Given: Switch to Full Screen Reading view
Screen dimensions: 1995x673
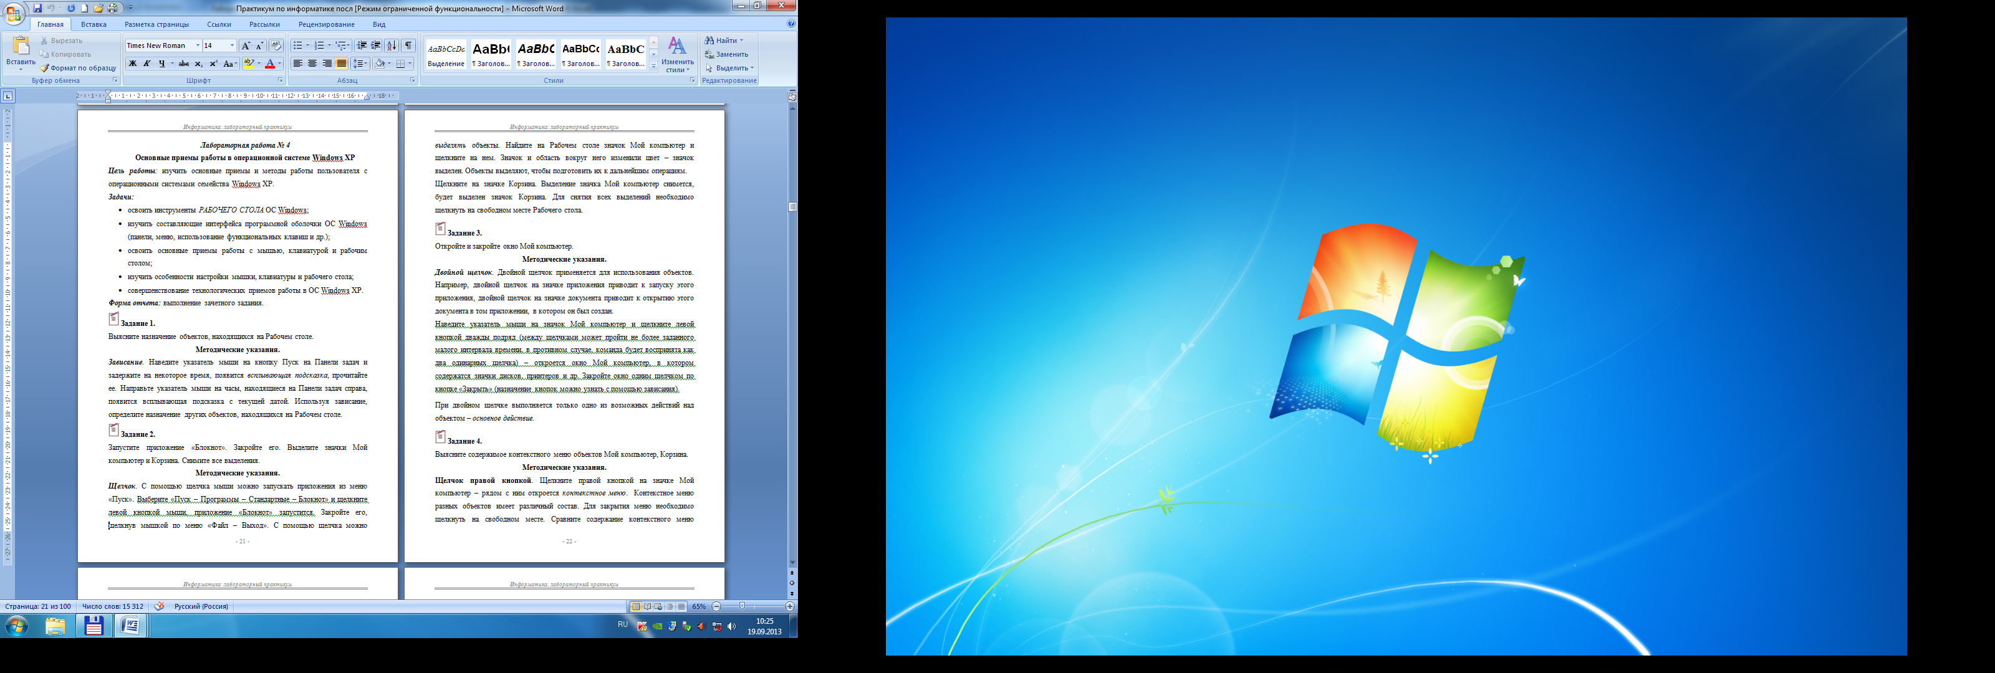Looking at the screenshot, I should [647, 606].
